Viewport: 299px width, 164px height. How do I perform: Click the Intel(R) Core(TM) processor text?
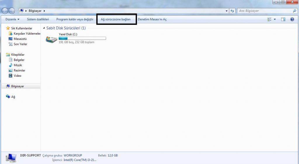tap(80, 160)
